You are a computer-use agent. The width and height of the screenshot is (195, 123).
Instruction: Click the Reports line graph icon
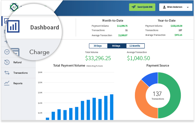coord(7,83)
